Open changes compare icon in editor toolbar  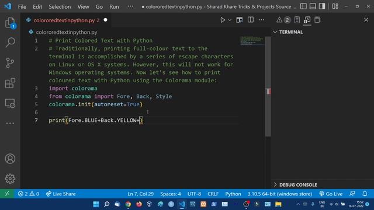coord(239,20)
